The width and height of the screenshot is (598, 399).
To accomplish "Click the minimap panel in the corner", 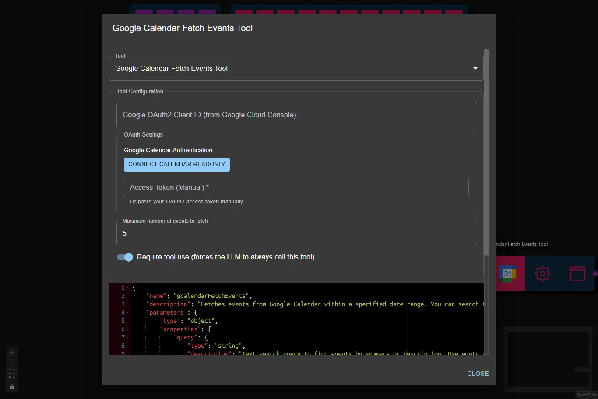I will 548,360.
